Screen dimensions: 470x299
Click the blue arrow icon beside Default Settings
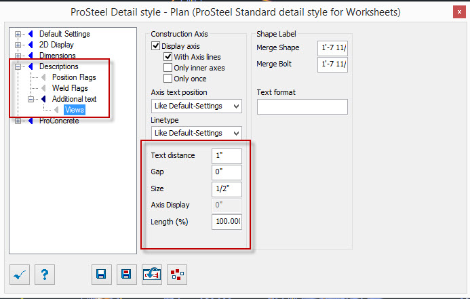click(31, 34)
